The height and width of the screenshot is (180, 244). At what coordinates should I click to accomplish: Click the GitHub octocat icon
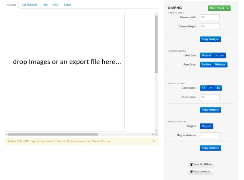191,165
